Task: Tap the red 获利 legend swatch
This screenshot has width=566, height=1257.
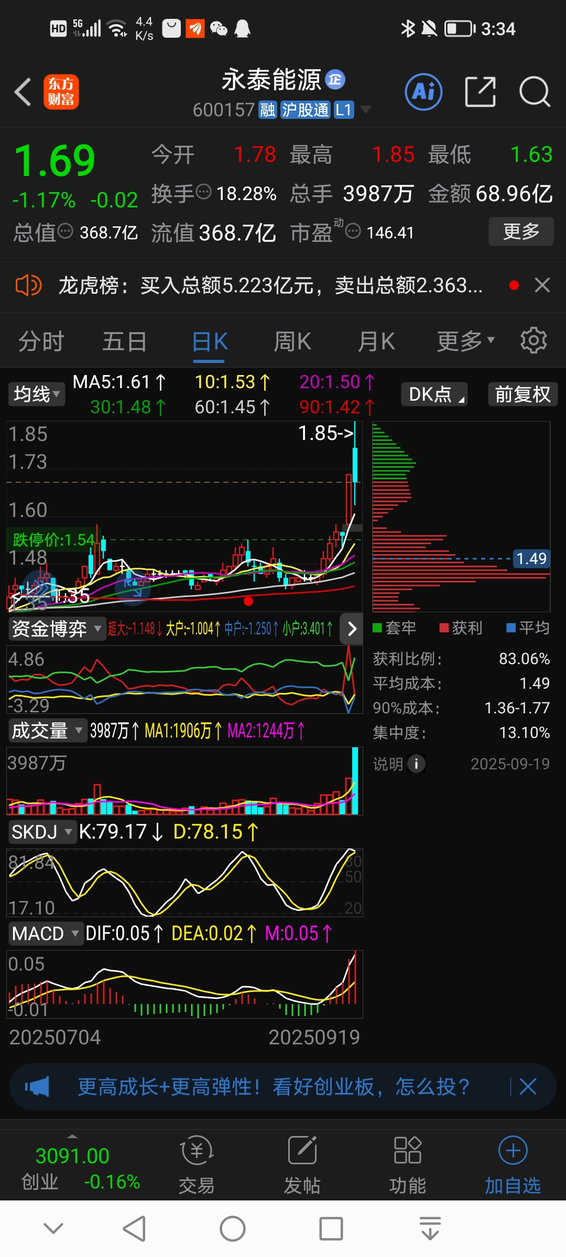Action: (444, 627)
